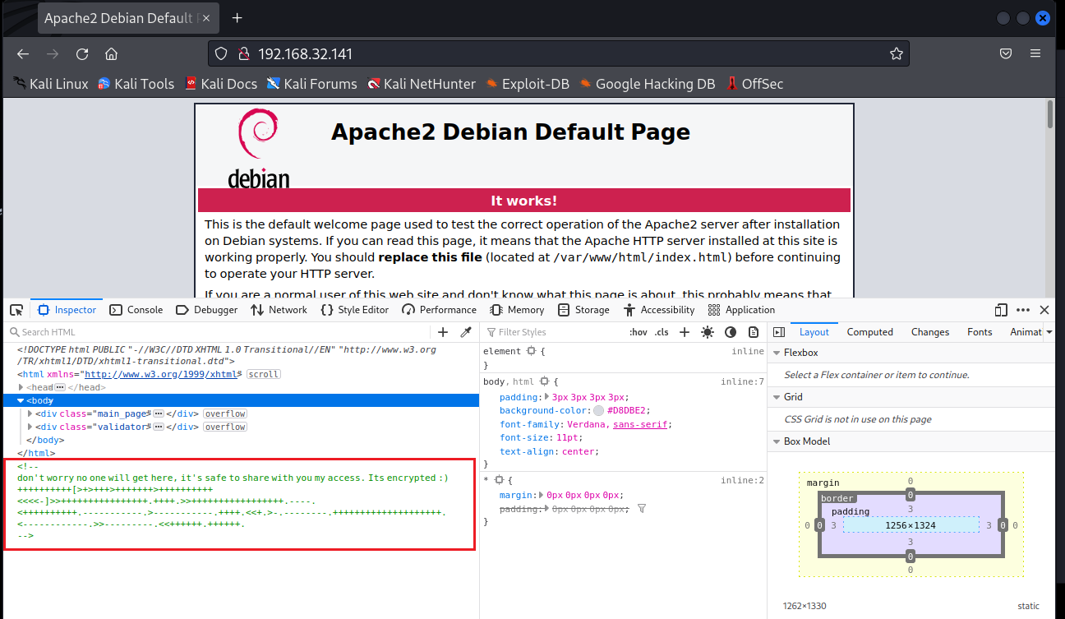The width and height of the screenshot is (1065, 619).
Task: Expand the div main_page node
Action: point(30,413)
